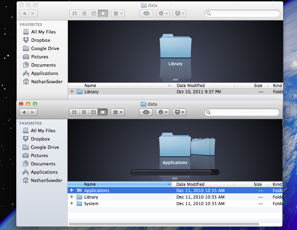Screen dimensions: 297x230
Task: Sort by Date Modified in back window
Action: [203, 85]
